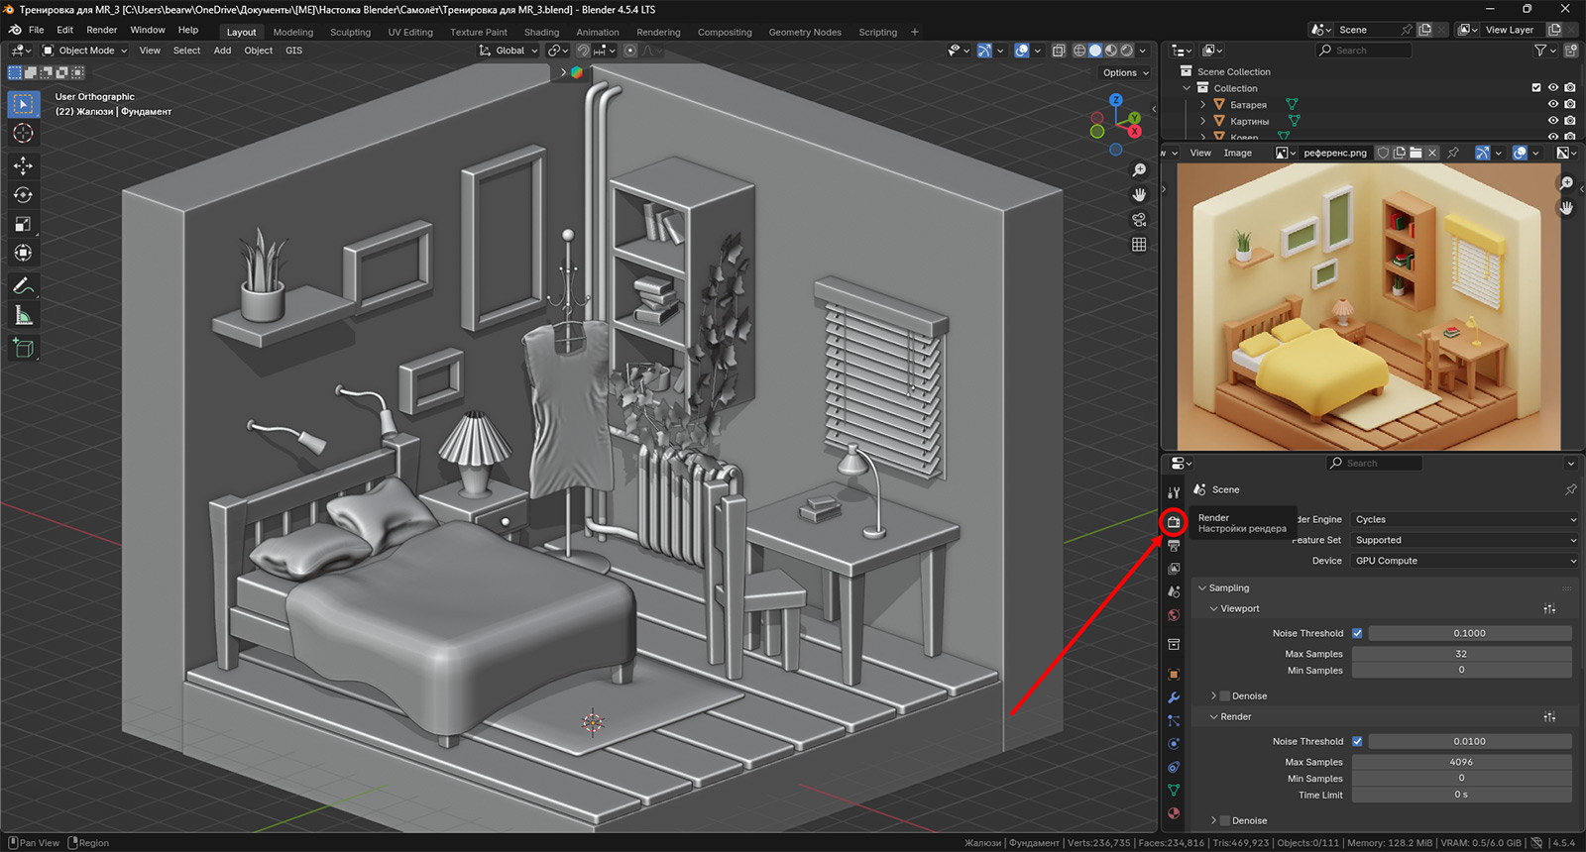The height and width of the screenshot is (852, 1586).
Task: Open the Render Engine dropdown showing Cycles
Action: [1464, 519]
